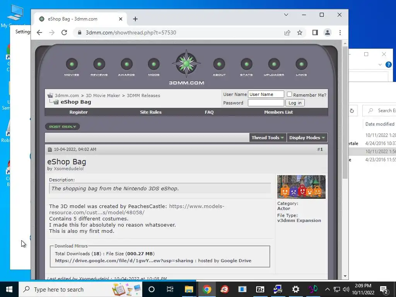This screenshot has width=396, height=297.
Task: Click the Windows taskbar search box
Action: pyautogui.click(x=80, y=289)
